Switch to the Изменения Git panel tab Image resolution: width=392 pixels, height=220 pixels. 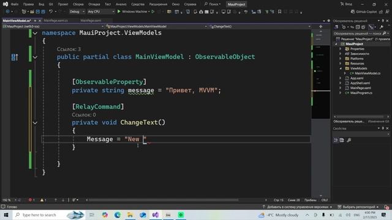click(379, 122)
